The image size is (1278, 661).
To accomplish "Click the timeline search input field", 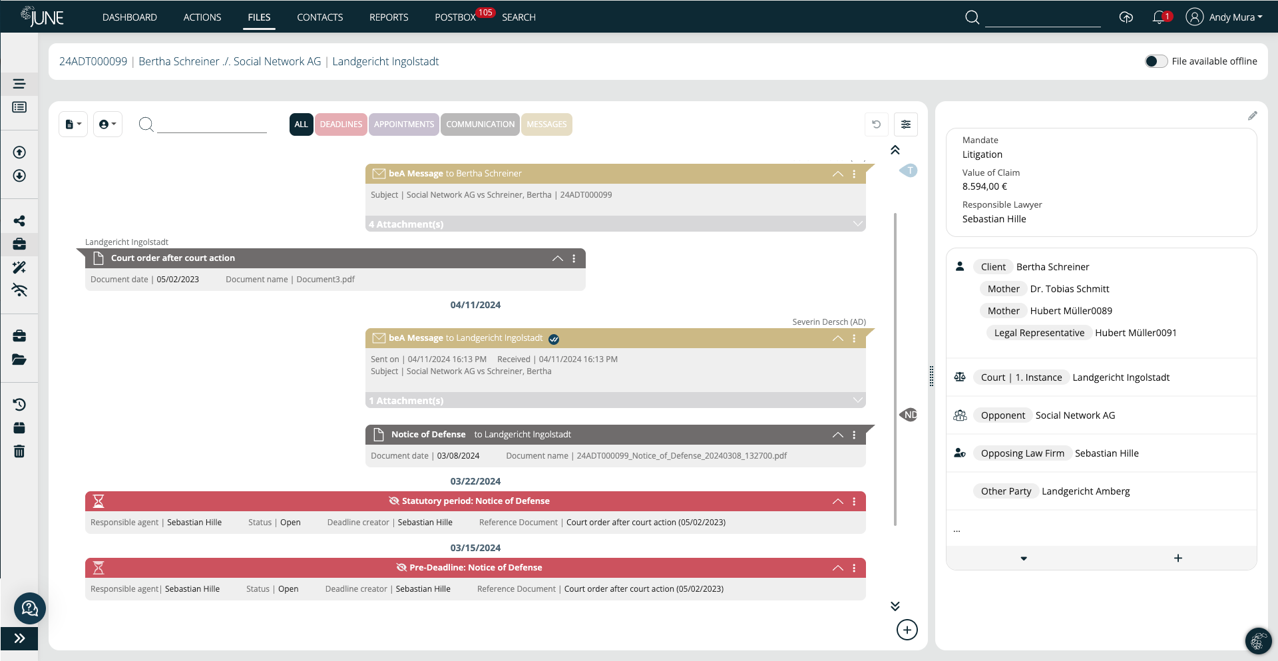I will [210, 124].
